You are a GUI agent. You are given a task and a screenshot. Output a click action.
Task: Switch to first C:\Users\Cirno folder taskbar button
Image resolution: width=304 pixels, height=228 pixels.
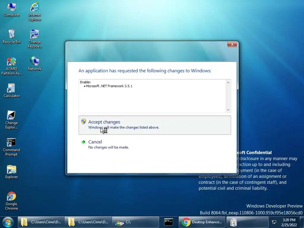41,222
